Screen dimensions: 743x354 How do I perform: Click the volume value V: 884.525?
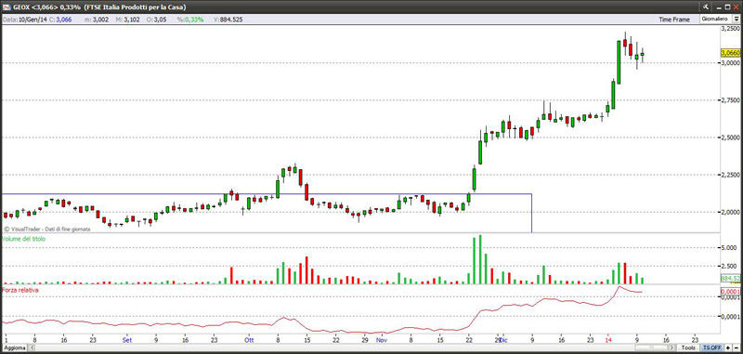228,20
